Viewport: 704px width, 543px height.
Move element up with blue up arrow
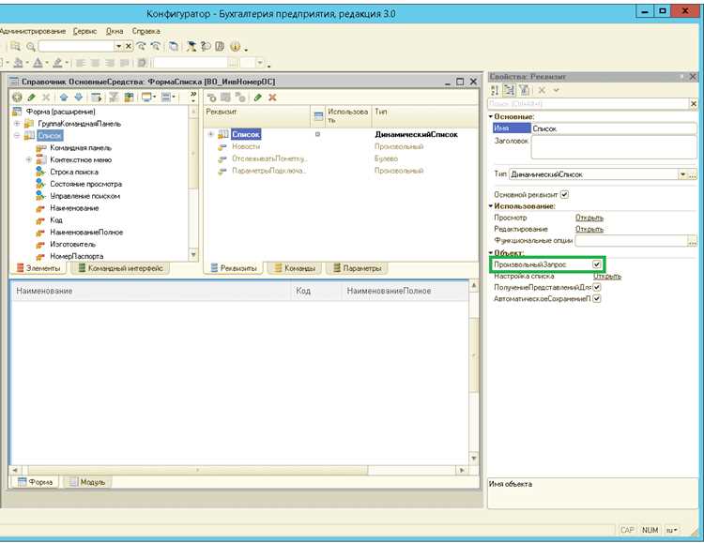click(x=64, y=97)
